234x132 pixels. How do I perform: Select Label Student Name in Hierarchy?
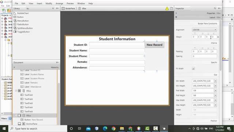[34, 74]
